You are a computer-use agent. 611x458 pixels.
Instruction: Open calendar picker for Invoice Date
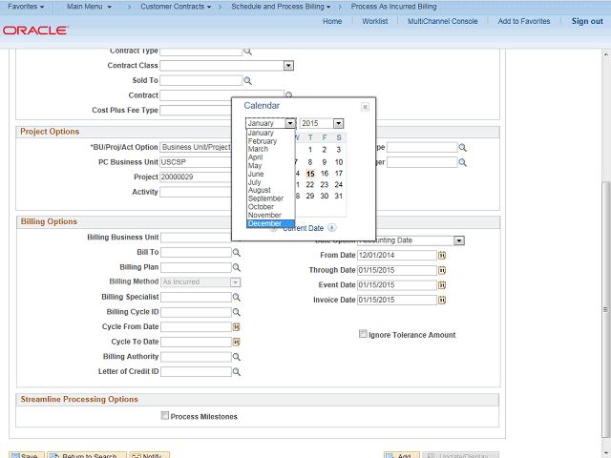442,301
